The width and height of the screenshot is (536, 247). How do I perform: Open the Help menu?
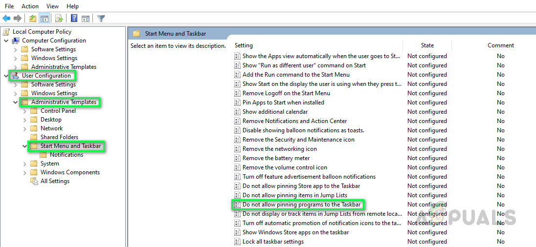point(72,6)
